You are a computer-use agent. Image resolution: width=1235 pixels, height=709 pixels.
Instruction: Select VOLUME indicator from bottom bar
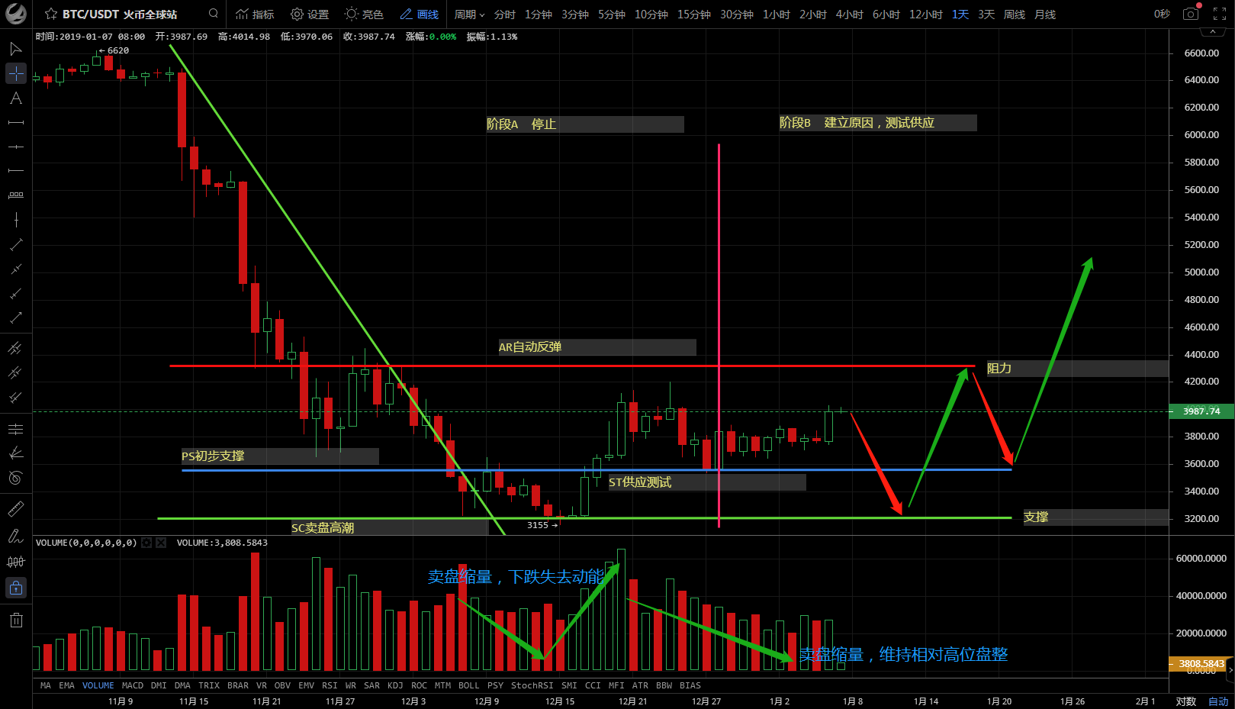click(x=98, y=685)
